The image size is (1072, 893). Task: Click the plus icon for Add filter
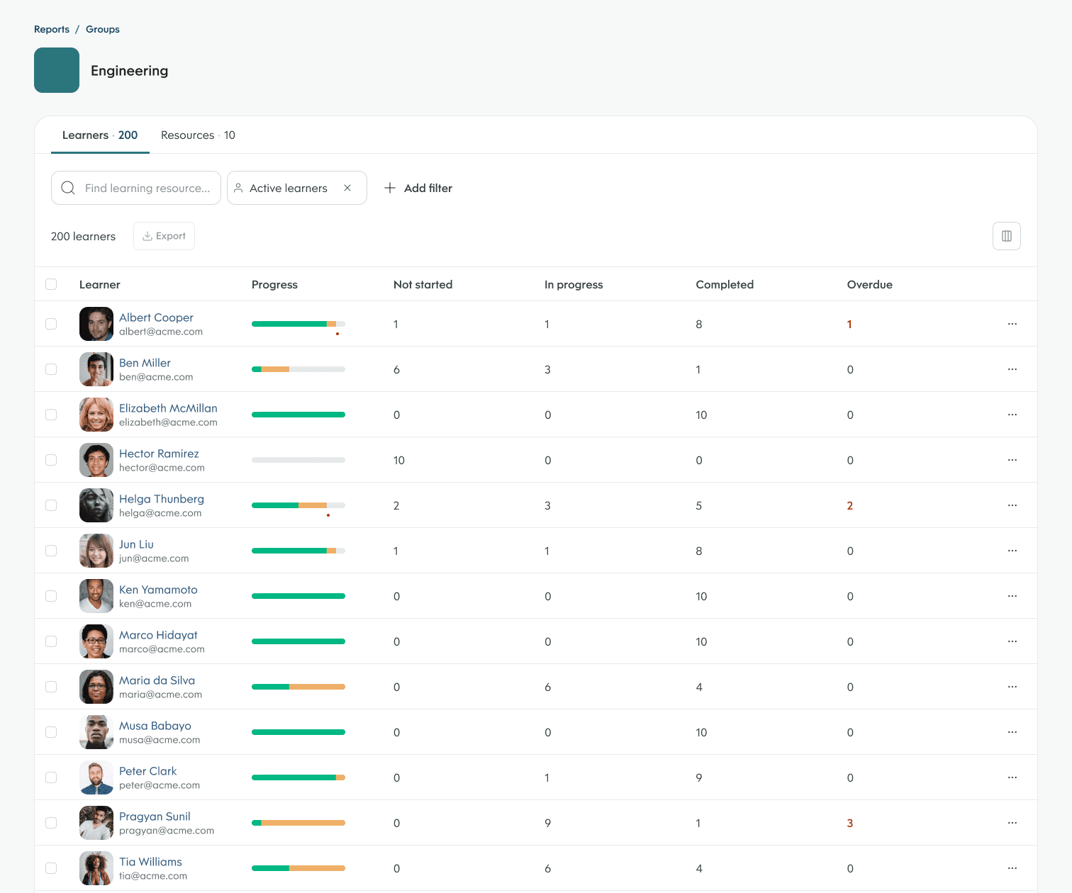[x=390, y=188]
